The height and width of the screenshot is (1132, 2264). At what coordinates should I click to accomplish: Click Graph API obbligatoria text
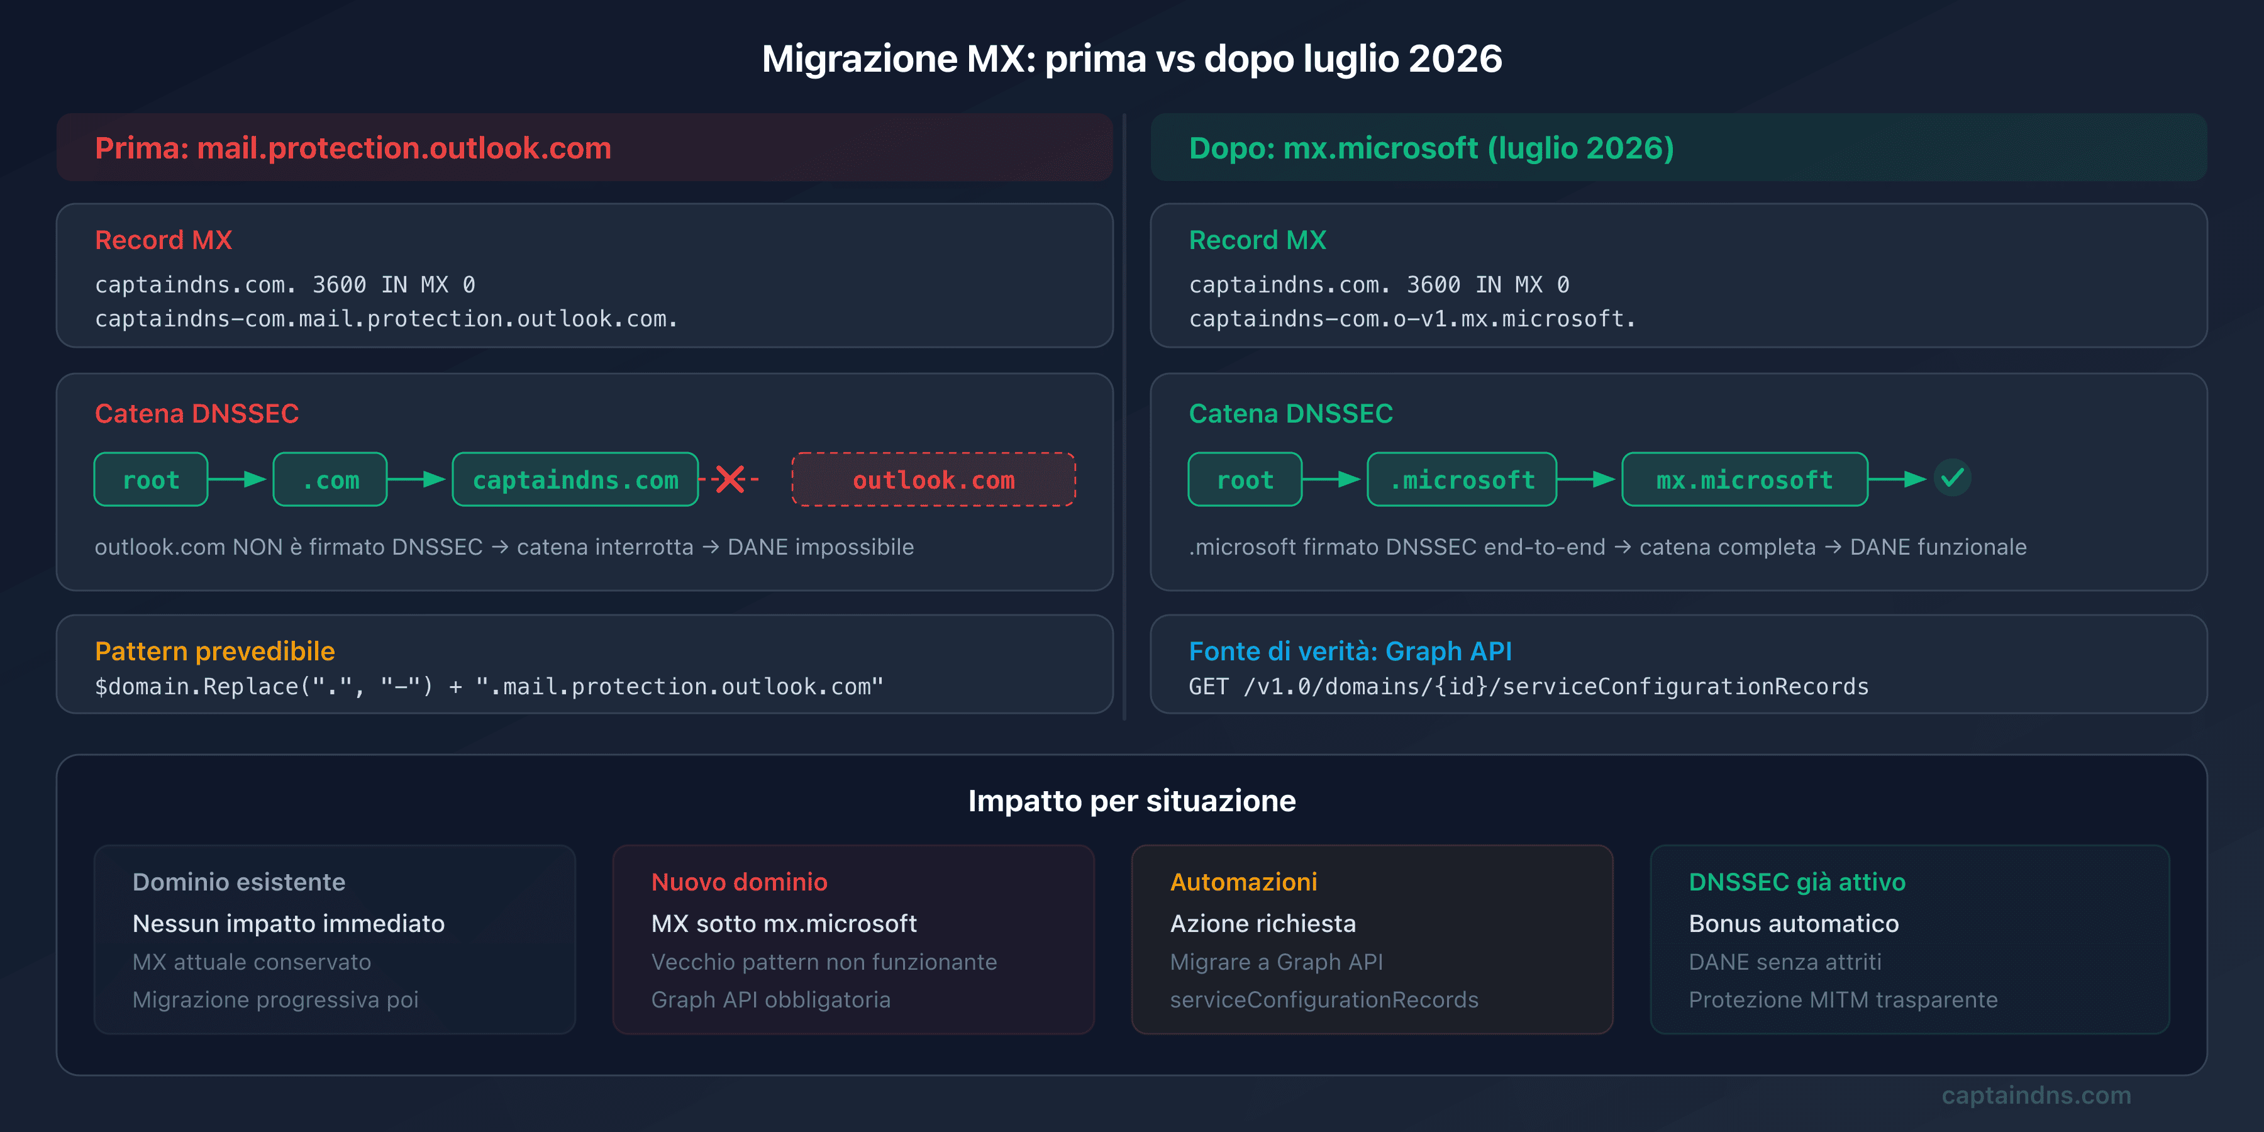(x=771, y=999)
